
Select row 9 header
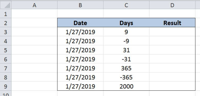pyautogui.click(x=6, y=86)
